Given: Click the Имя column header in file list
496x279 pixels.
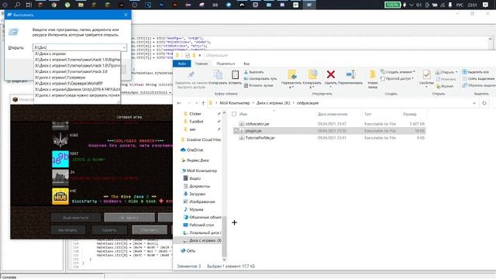Looking at the screenshot, I should click(x=243, y=114).
